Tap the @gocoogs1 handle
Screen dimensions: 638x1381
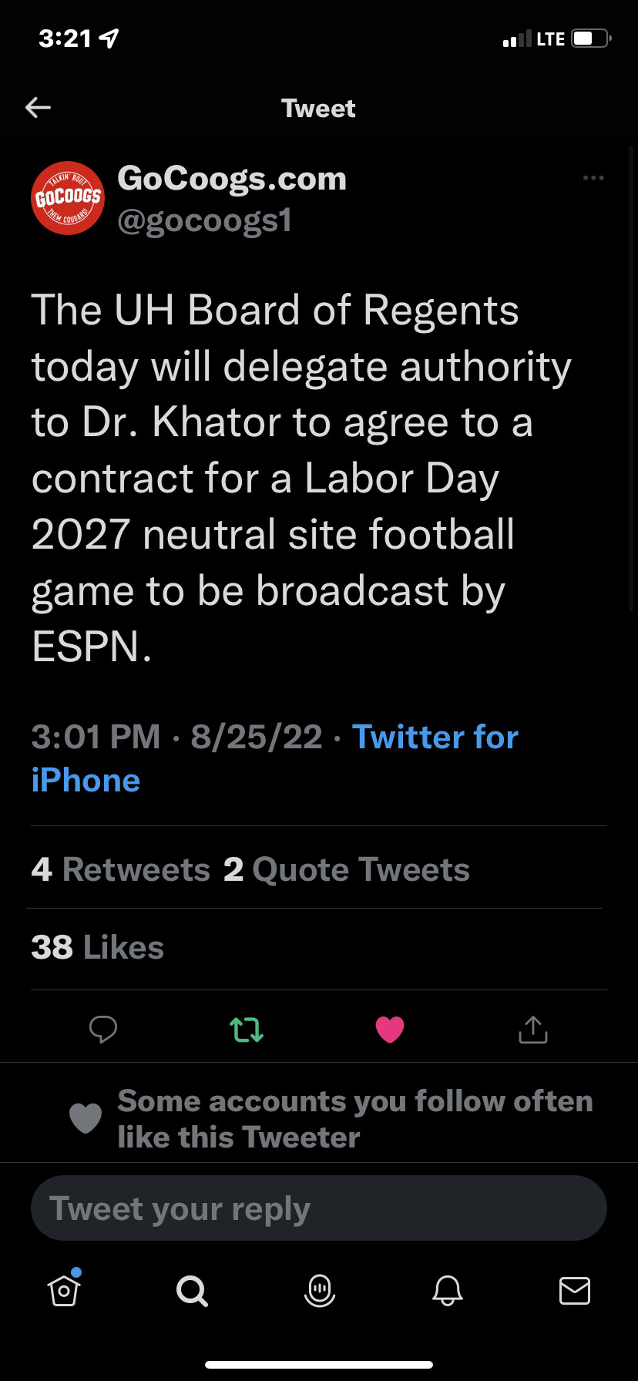(204, 221)
